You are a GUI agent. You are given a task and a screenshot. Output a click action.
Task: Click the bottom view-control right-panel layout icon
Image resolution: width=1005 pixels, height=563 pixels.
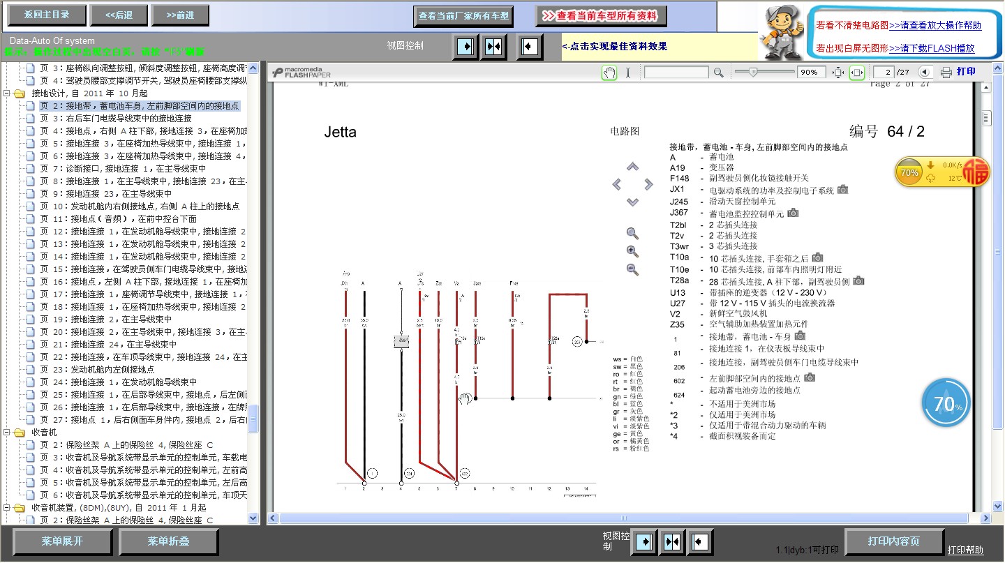700,541
